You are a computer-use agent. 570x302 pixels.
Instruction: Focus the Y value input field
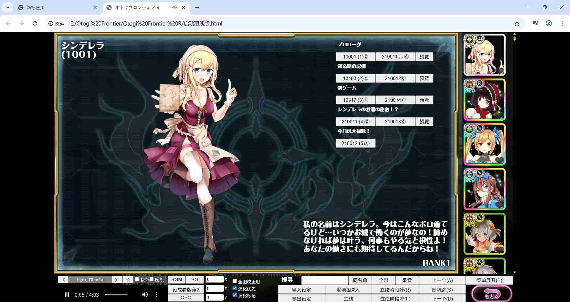[x=214, y=288]
